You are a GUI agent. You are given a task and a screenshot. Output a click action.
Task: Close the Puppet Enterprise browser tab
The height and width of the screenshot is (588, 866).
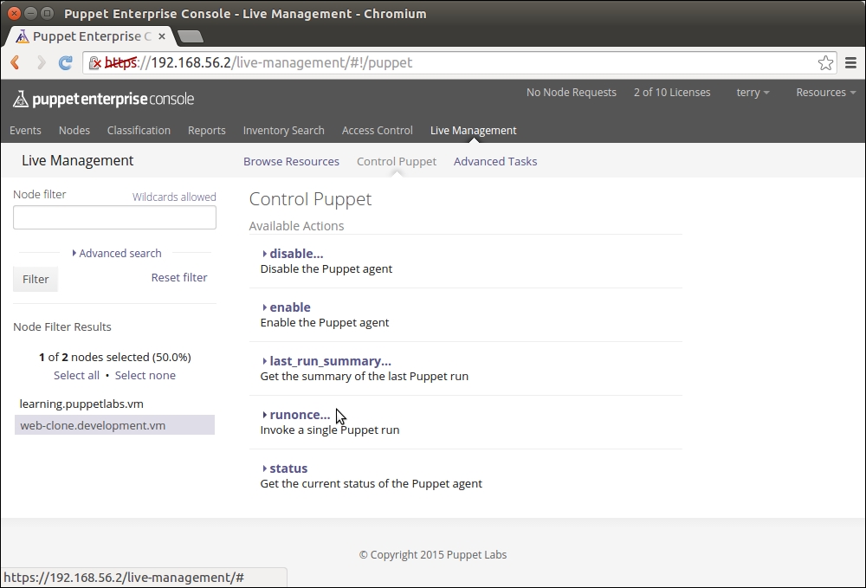(x=162, y=36)
